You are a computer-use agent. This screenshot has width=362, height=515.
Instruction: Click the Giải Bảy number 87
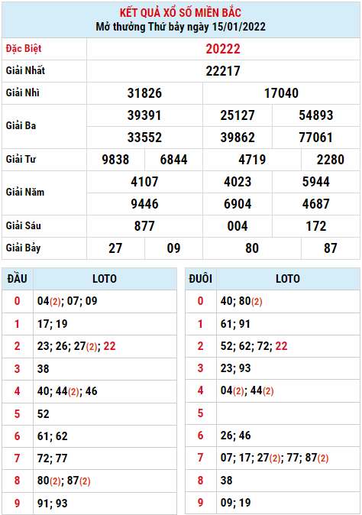[x=330, y=248]
